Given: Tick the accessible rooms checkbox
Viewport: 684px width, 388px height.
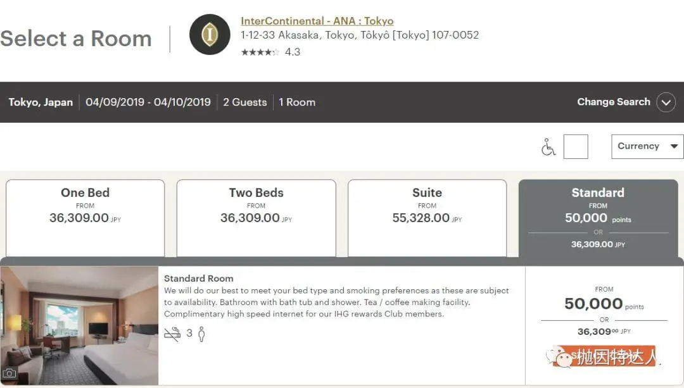Looking at the screenshot, I should [x=576, y=147].
